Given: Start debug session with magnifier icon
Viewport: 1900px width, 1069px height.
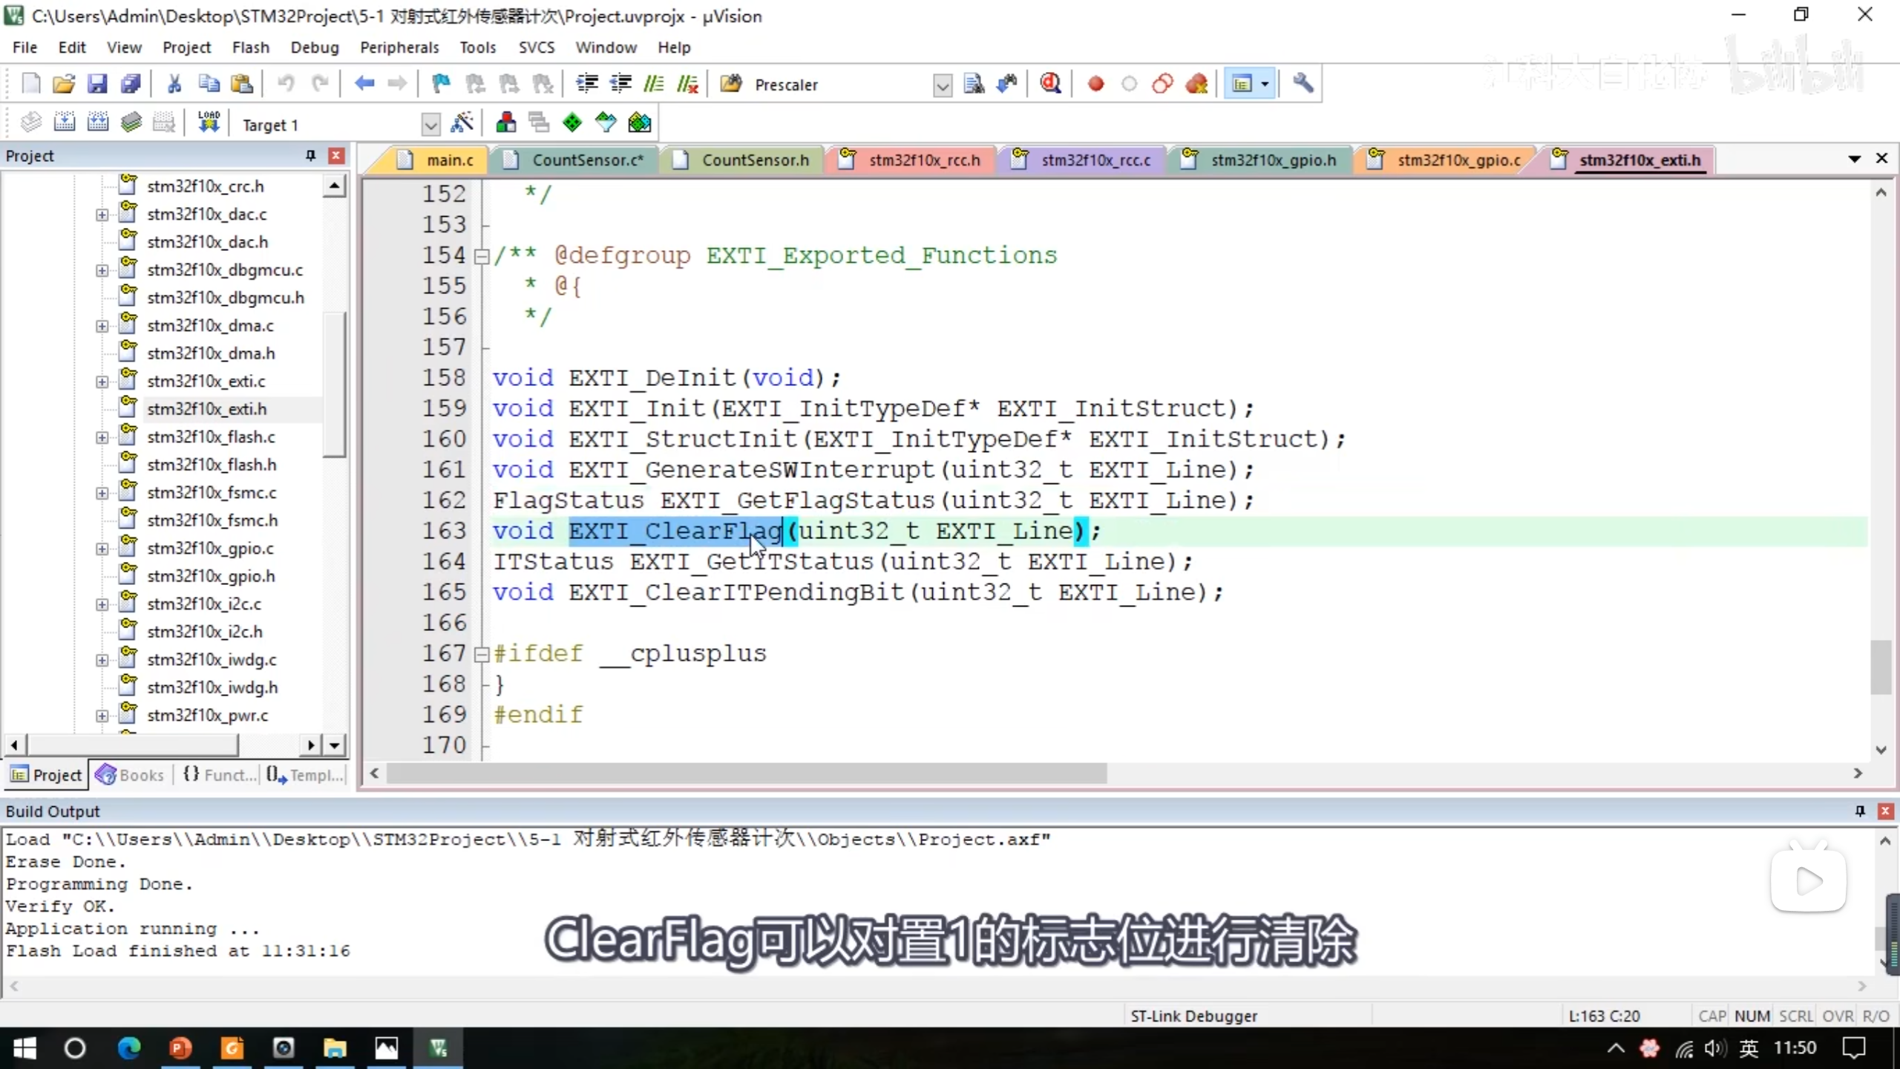Looking at the screenshot, I should coord(1049,84).
